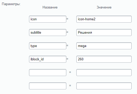Image resolution: width=137 pixels, height=94 pixels.
Task: Click the equals sign beside the type field
Action: coord(67,45)
